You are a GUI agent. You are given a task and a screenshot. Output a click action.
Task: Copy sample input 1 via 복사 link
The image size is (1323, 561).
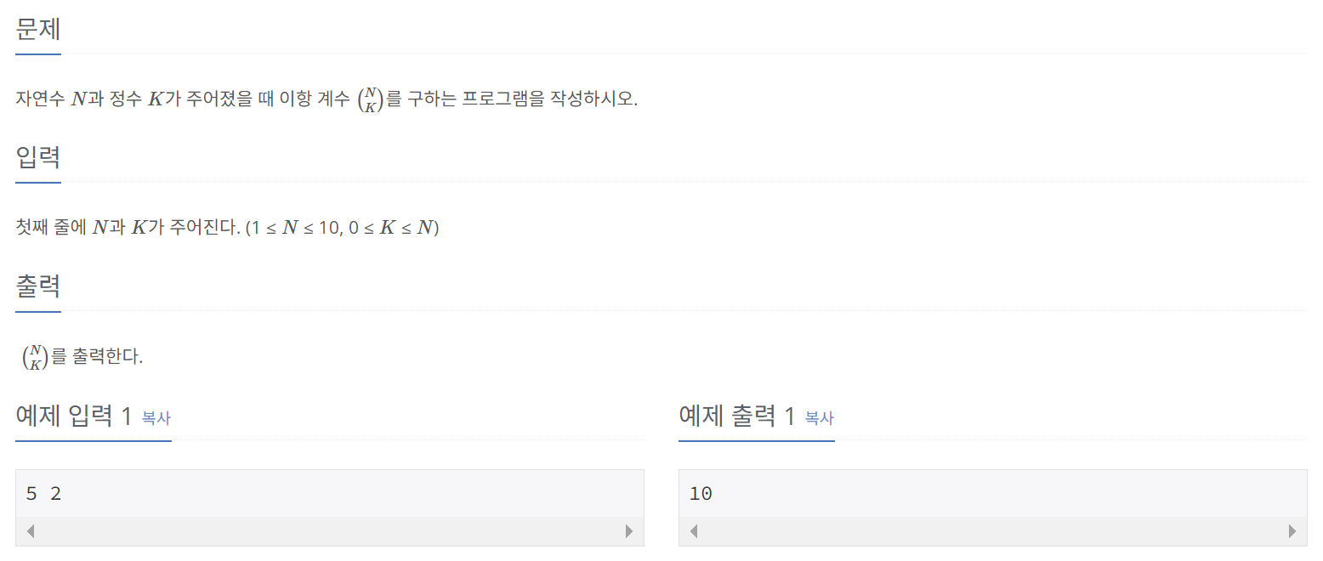156,417
